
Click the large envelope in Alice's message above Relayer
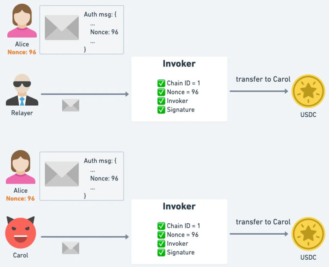pyautogui.click(x=62, y=28)
